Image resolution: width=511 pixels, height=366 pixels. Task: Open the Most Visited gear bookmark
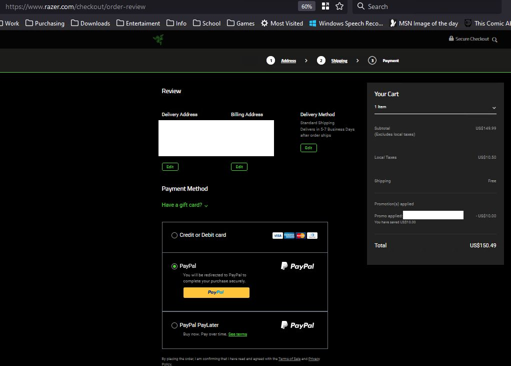coord(282,23)
